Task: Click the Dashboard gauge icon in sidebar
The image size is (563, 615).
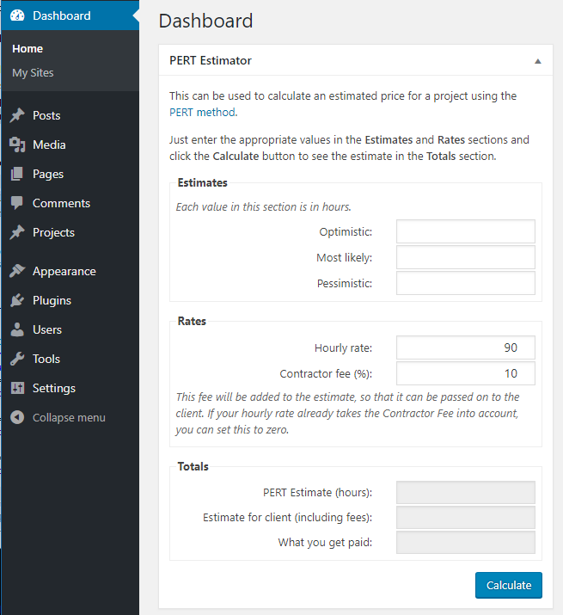Action: 17,15
